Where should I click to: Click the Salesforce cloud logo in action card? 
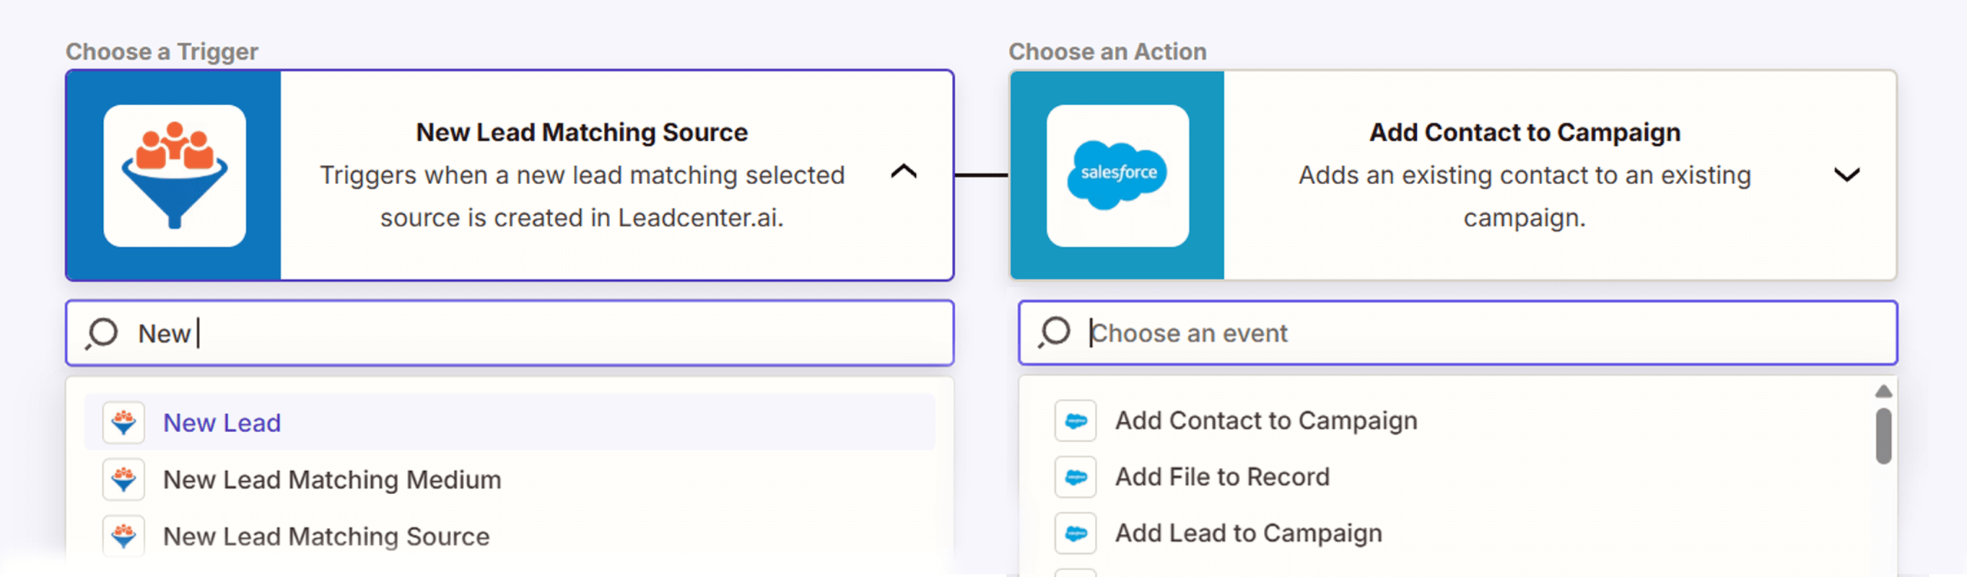click(x=1117, y=176)
